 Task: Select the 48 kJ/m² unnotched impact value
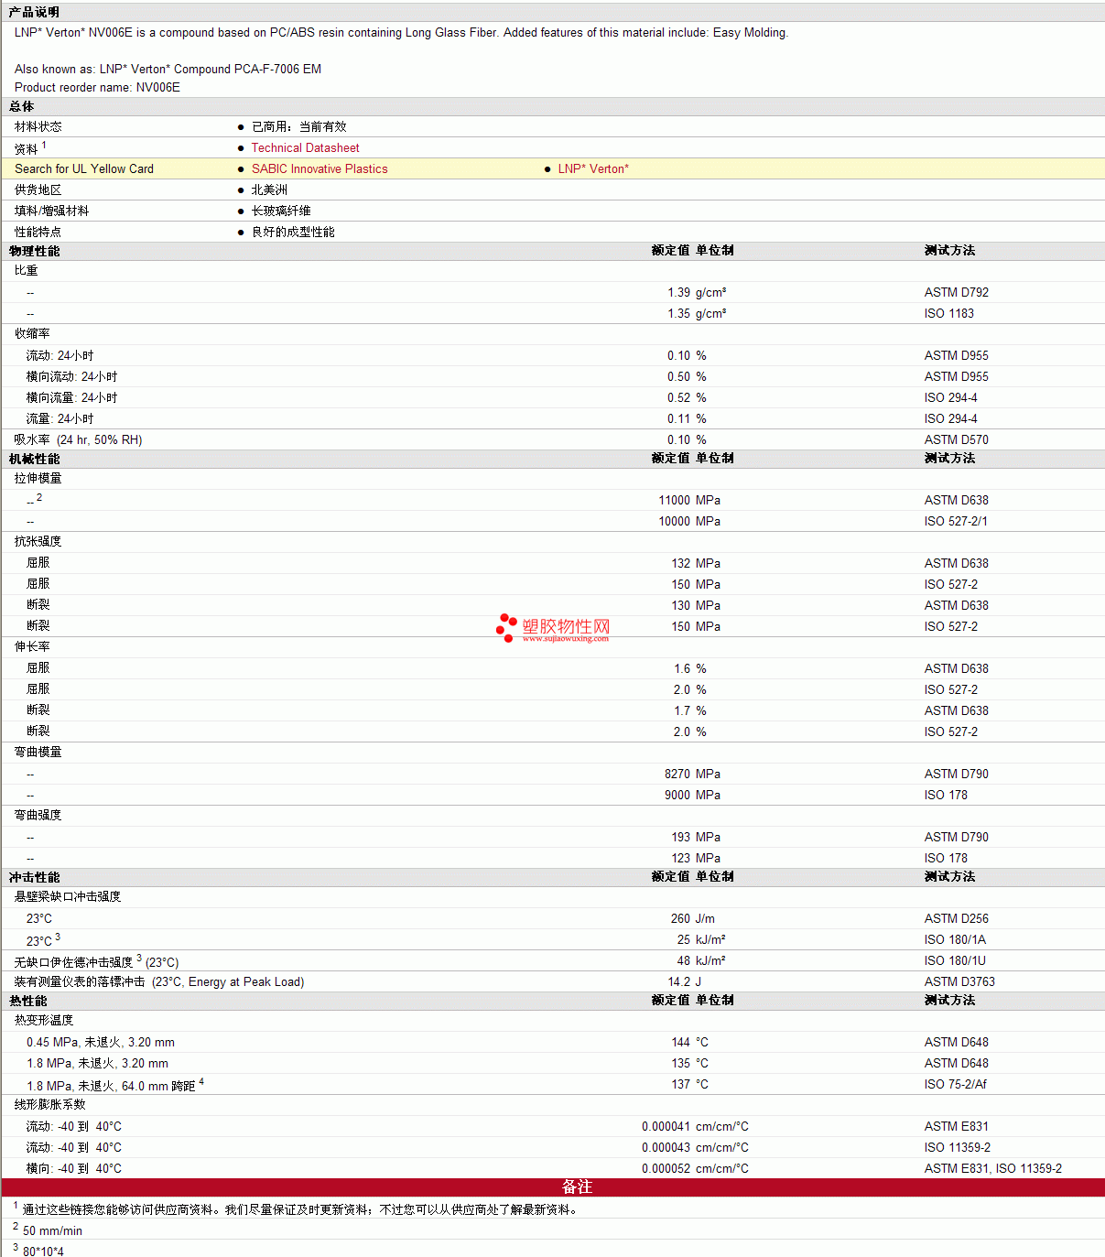click(701, 960)
